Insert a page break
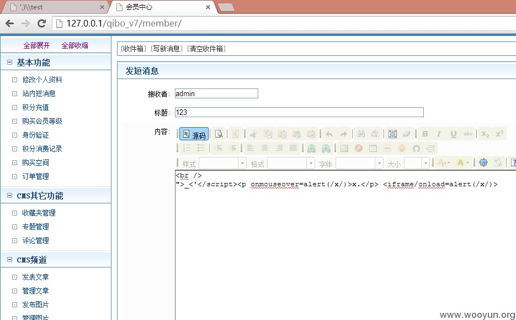 [430, 148]
